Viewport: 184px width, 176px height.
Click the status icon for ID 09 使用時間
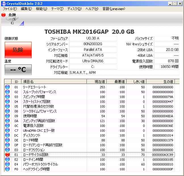[x=7, y=116]
